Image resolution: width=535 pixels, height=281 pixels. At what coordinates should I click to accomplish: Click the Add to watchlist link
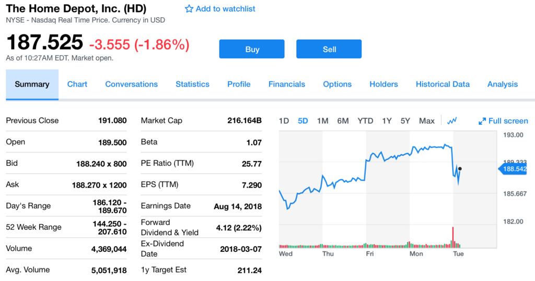(225, 9)
